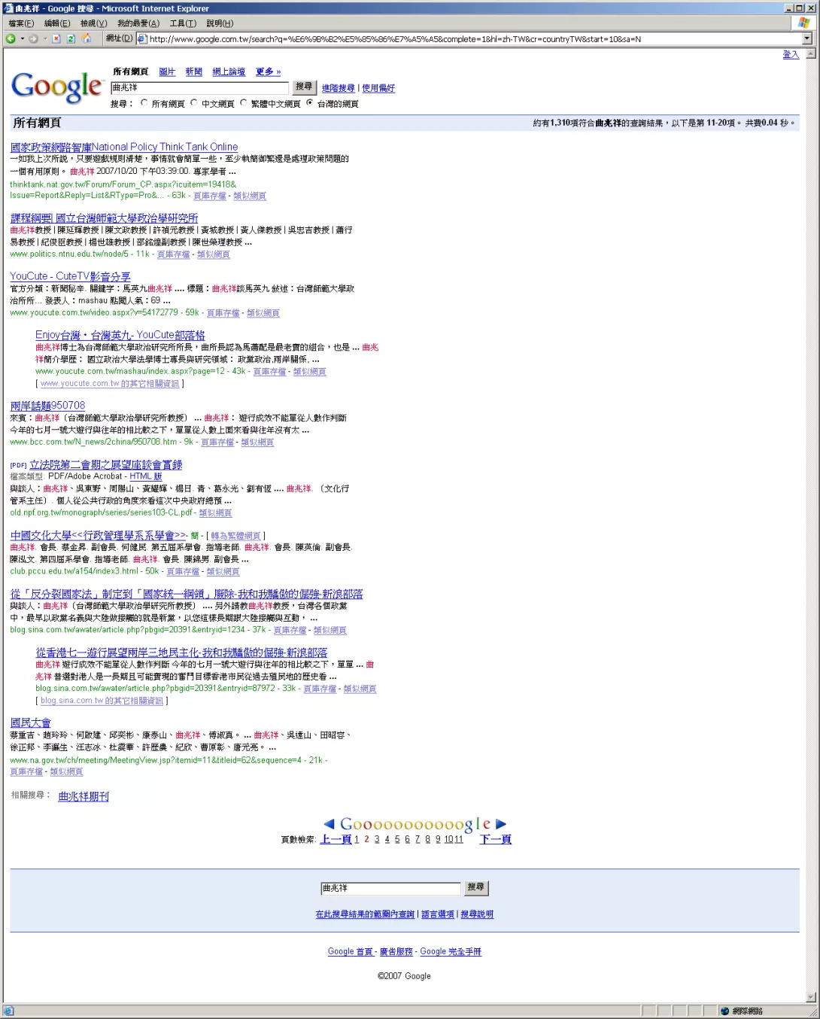The width and height of the screenshot is (820, 1019).
Task: Open the 工具(T) menu
Action: [x=183, y=23]
